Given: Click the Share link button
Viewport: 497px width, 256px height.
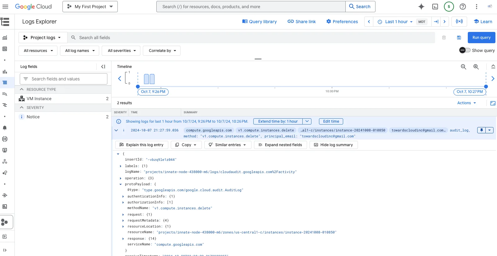Looking at the screenshot, I should (x=302, y=22).
